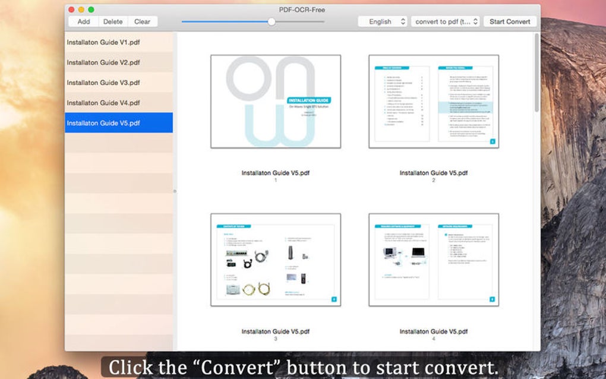Image resolution: width=606 pixels, height=379 pixels.
Task: Clear all PDFs from the file list
Action: 143,21
